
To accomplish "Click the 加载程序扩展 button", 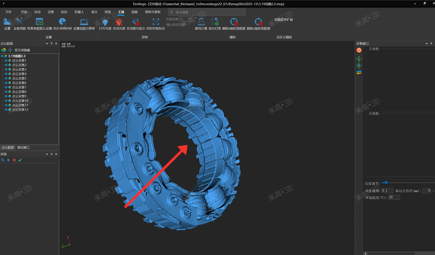I will point(283,20).
